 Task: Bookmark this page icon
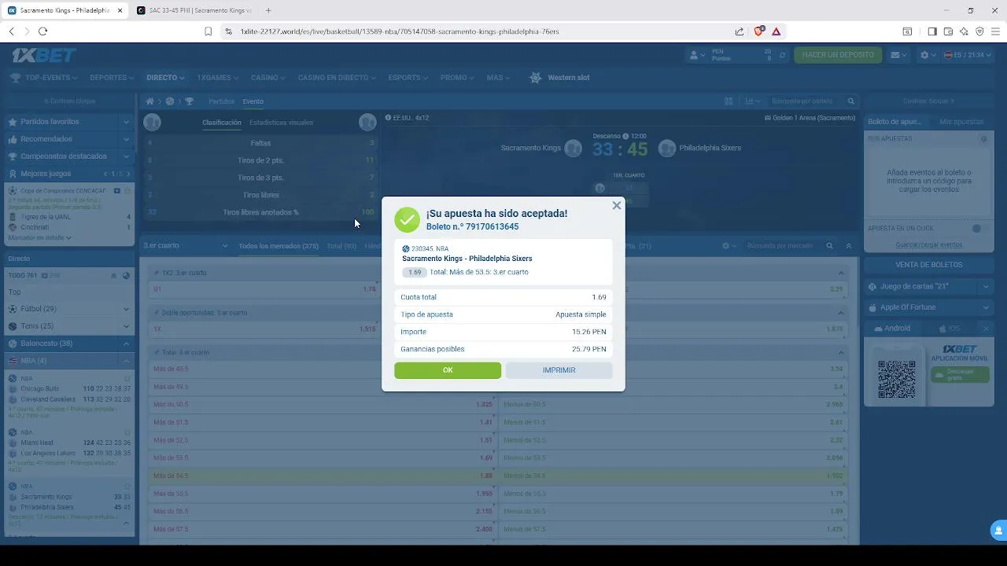(208, 31)
